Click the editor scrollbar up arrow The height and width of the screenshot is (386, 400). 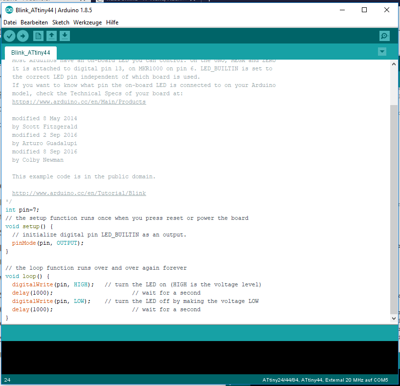394,64
